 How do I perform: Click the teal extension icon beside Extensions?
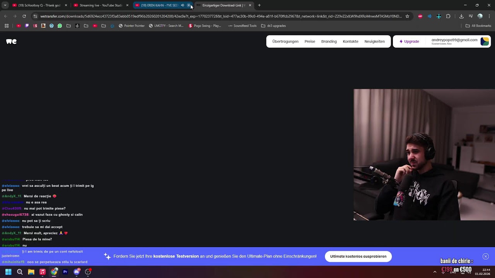pyautogui.click(x=439, y=16)
